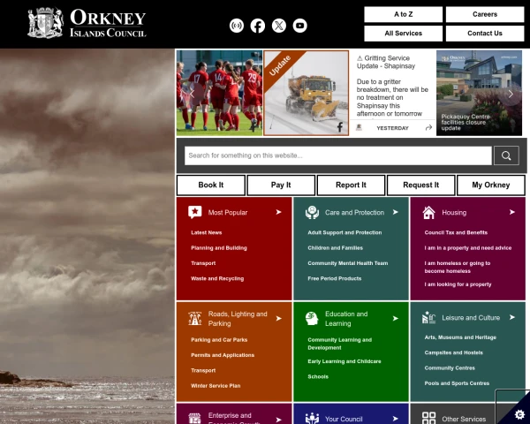Open Parking and Car Parks link

coord(219,340)
